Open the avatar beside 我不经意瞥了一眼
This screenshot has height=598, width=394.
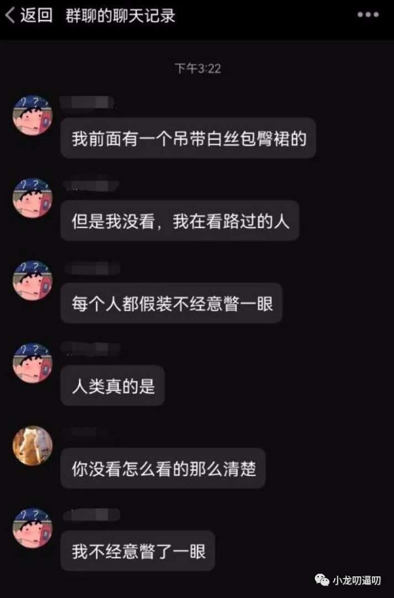(x=33, y=528)
